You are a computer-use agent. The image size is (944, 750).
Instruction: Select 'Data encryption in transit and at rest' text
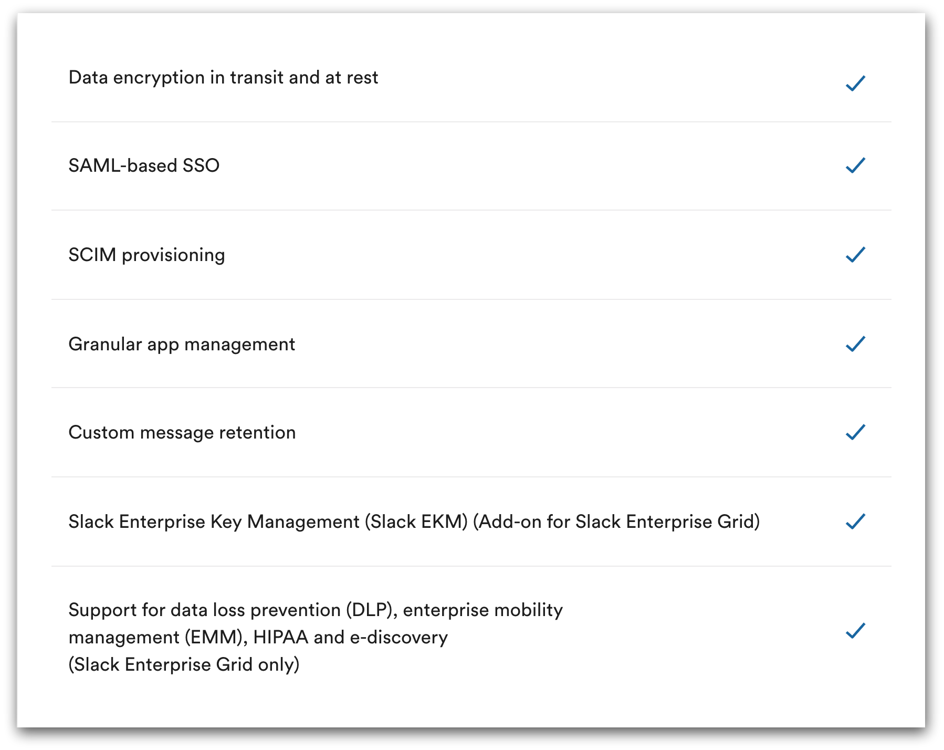coord(223,78)
